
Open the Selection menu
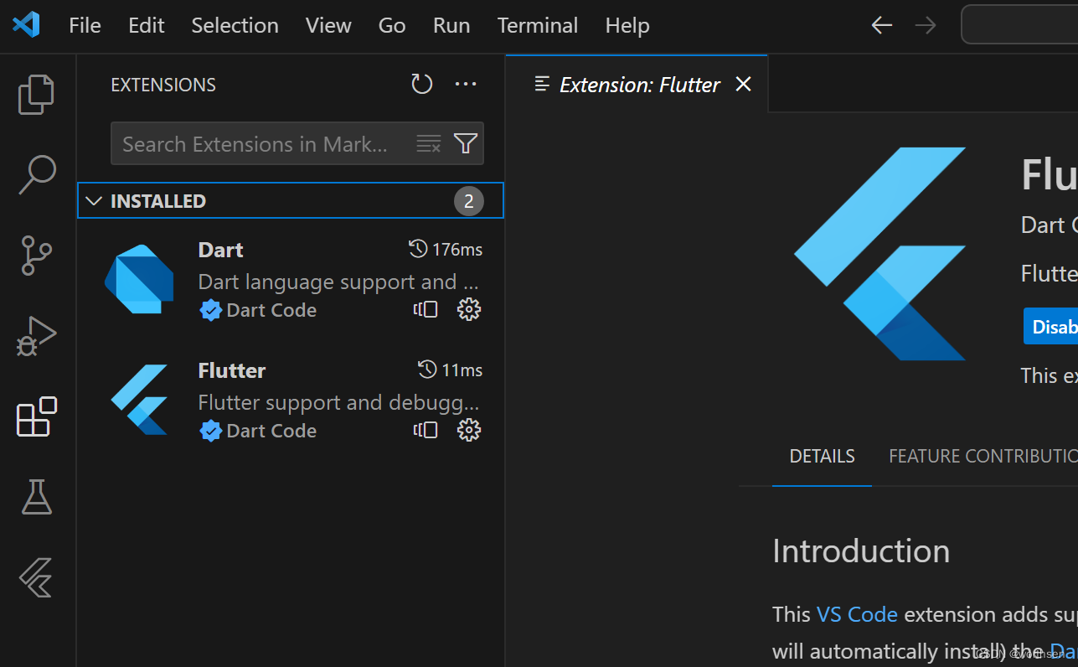(235, 25)
